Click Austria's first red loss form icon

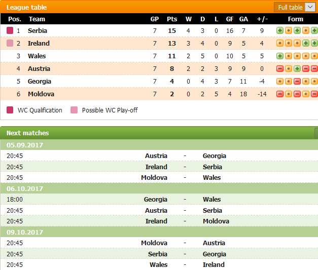point(280,69)
